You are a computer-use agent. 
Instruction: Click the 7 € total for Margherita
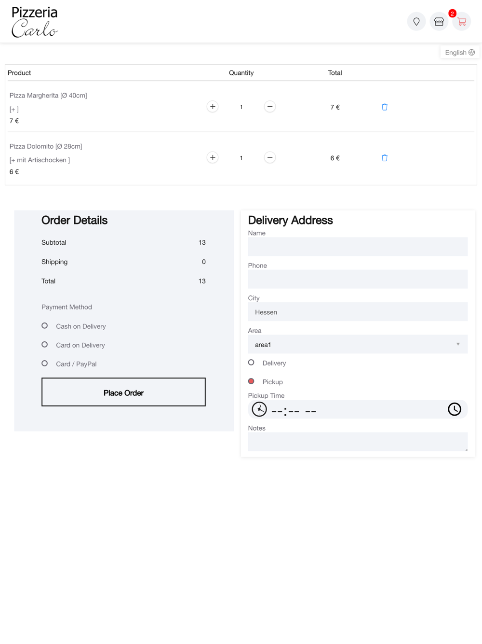click(x=335, y=107)
